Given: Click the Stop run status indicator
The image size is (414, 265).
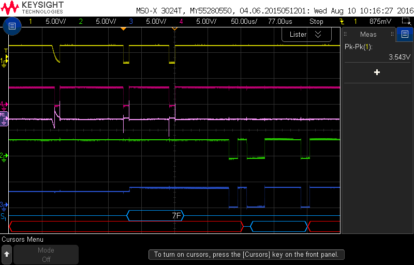Looking at the screenshot, I should click(316, 21).
